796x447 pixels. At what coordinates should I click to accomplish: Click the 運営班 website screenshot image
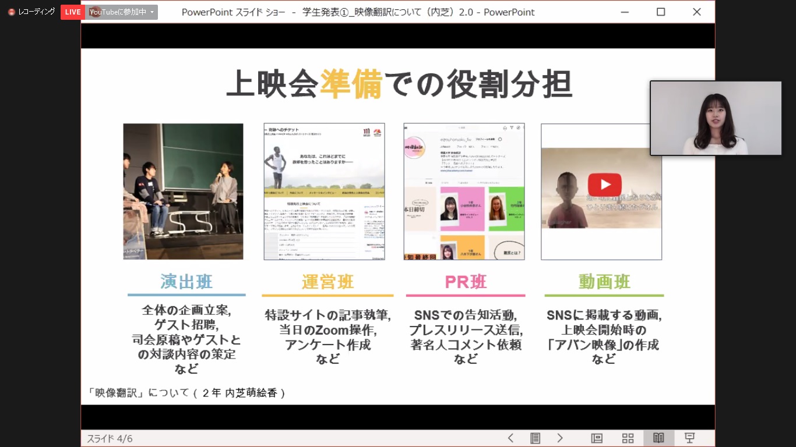click(x=324, y=191)
